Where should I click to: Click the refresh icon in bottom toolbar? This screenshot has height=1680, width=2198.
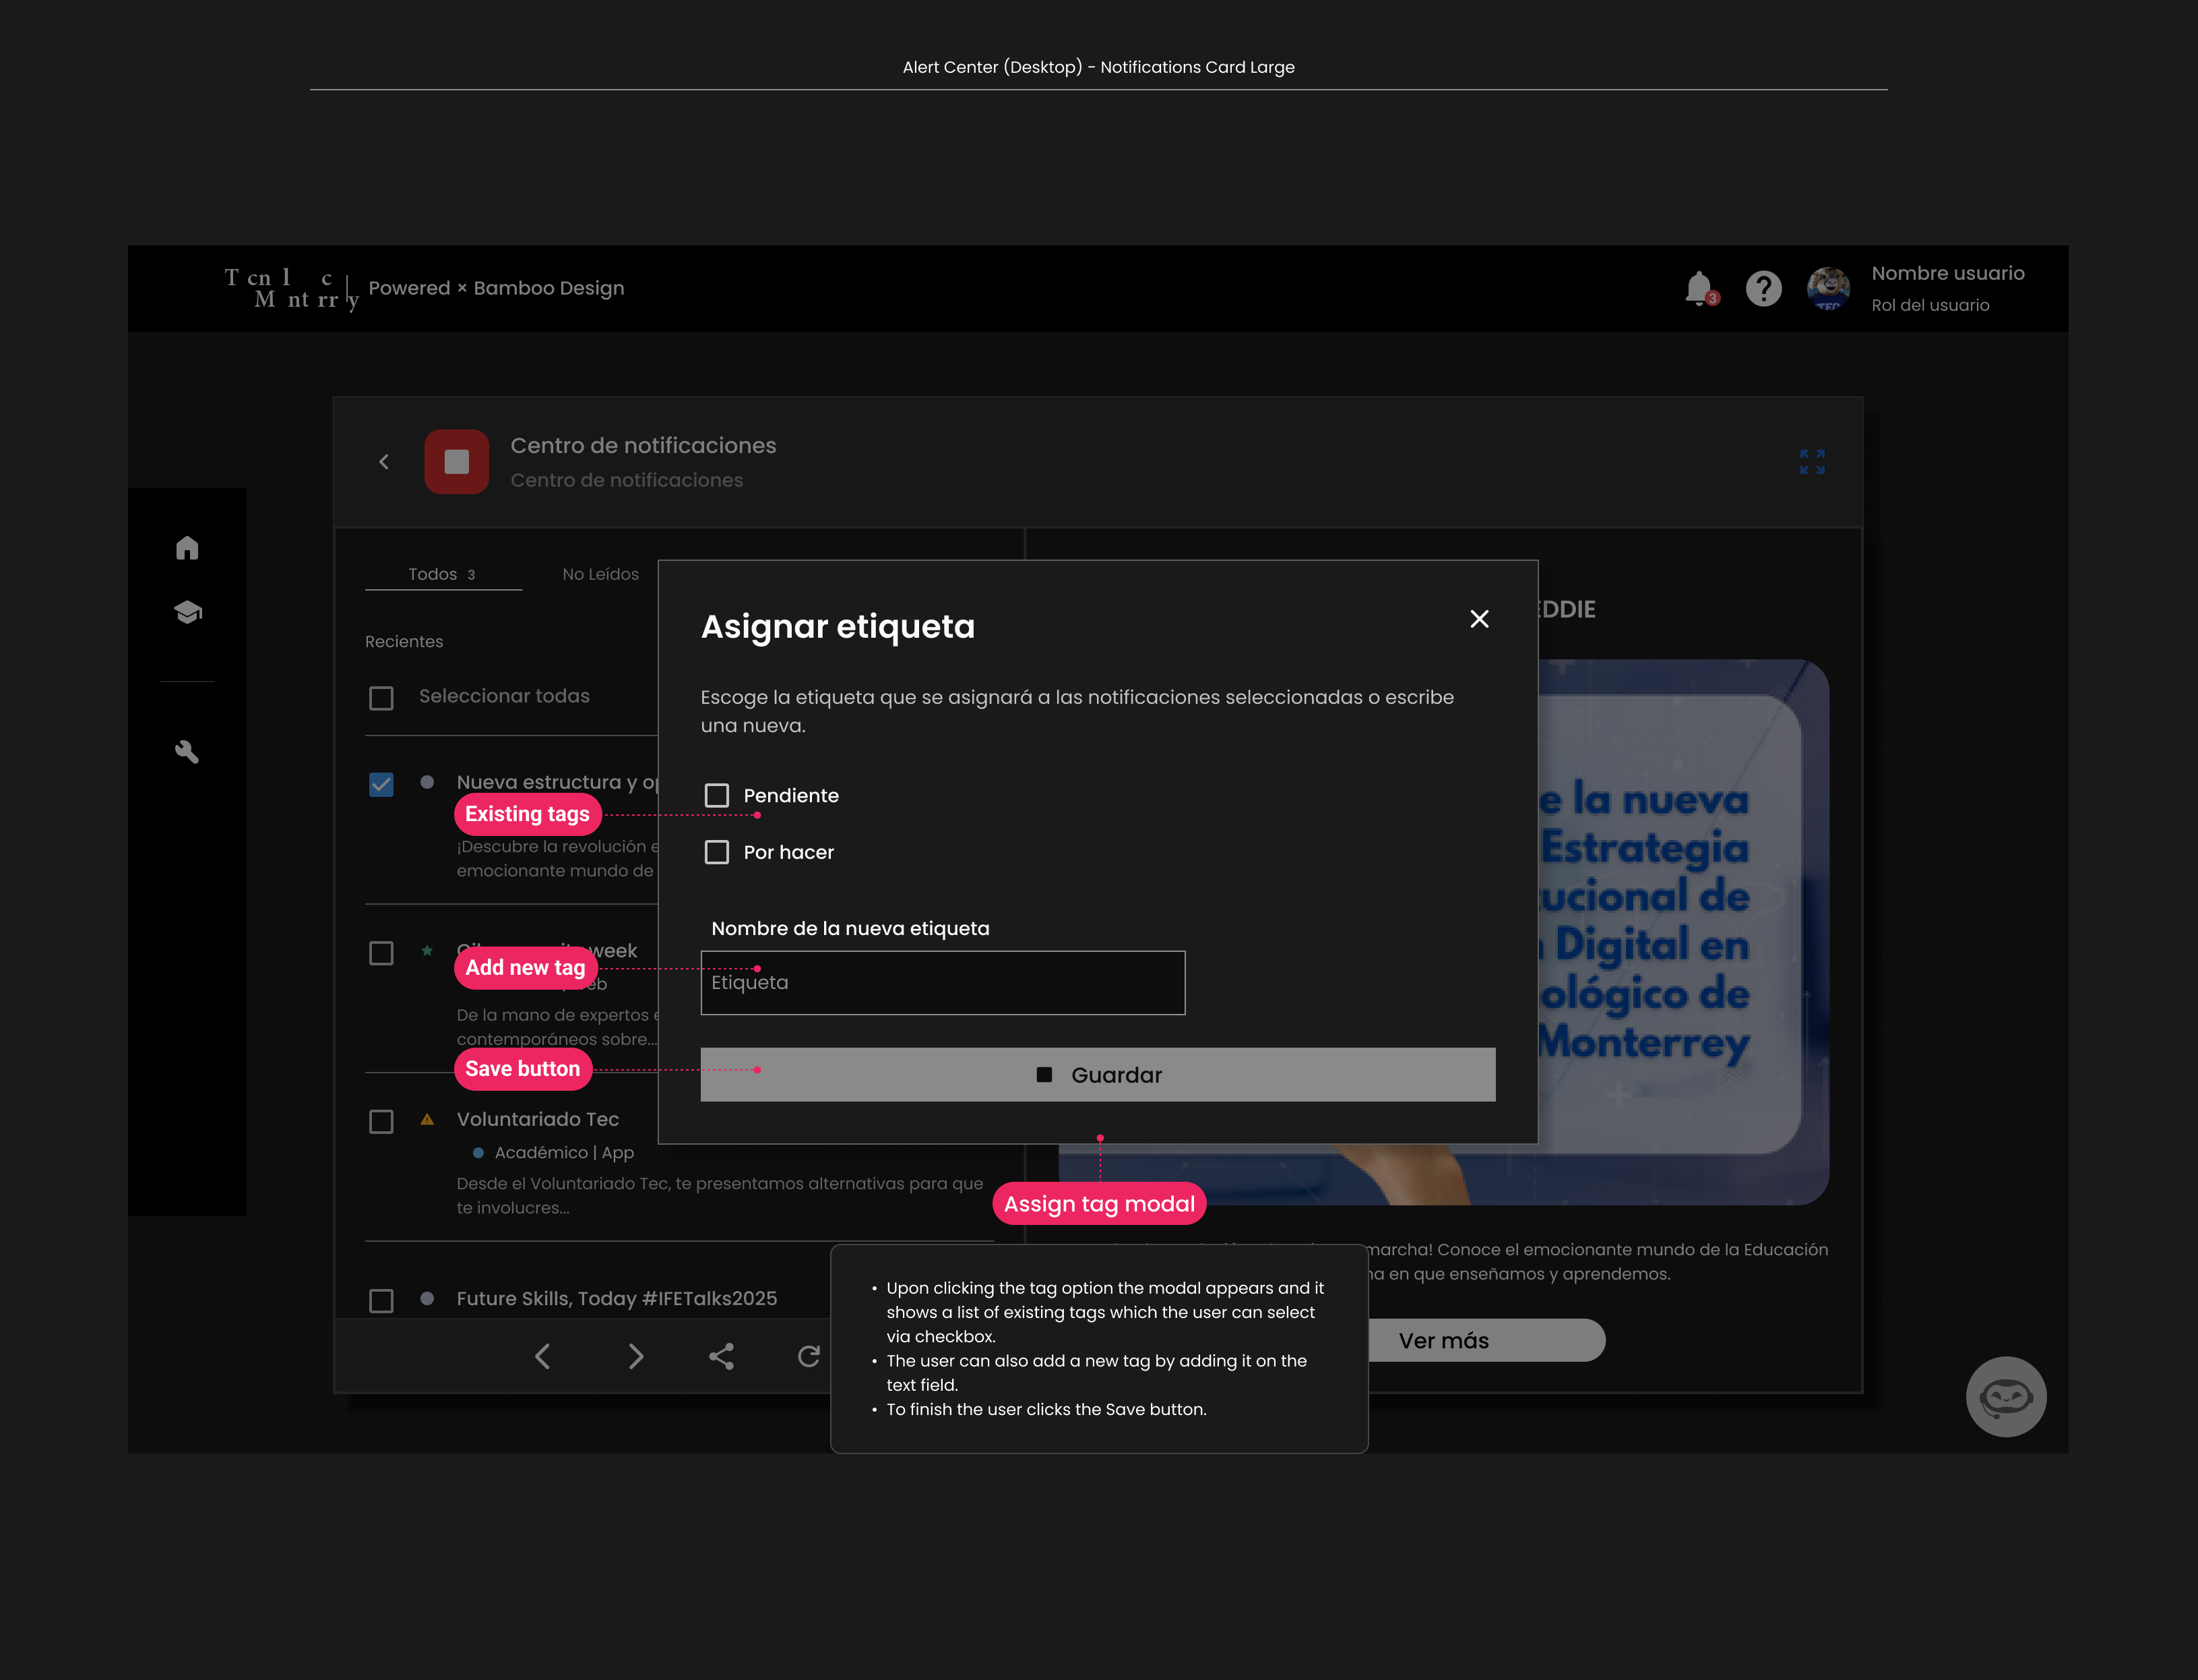[809, 1357]
